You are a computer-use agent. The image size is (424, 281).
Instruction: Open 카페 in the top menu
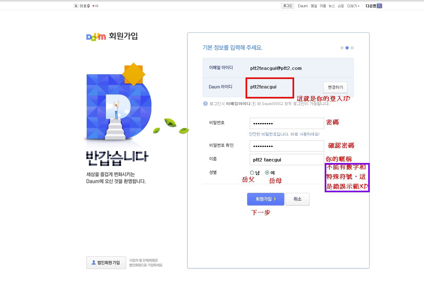pos(323,6)
